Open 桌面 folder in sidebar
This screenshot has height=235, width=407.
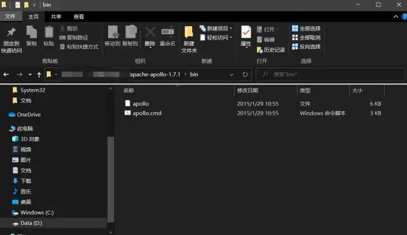click(22, 202)
